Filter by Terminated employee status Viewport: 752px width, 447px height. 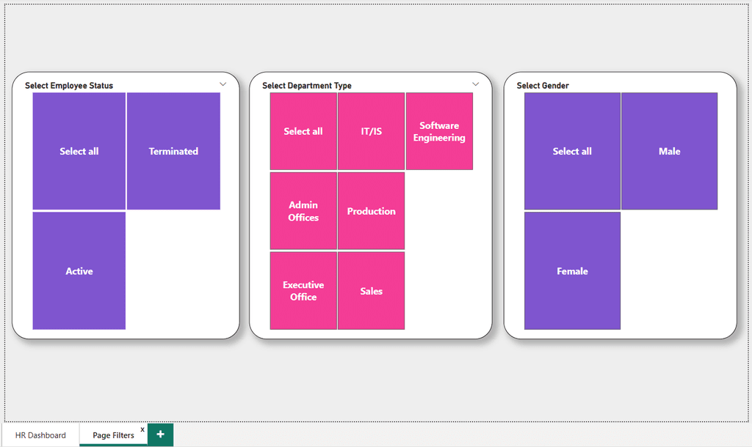[x=173, y=151]
